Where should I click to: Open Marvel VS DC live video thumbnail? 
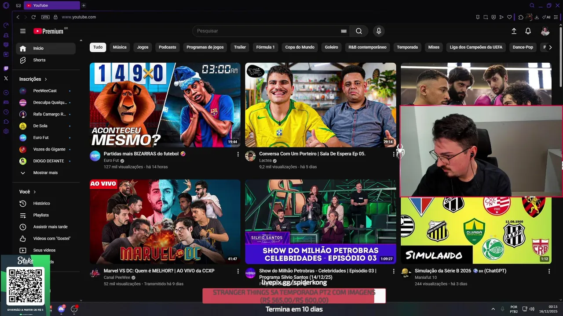point(165,222)
